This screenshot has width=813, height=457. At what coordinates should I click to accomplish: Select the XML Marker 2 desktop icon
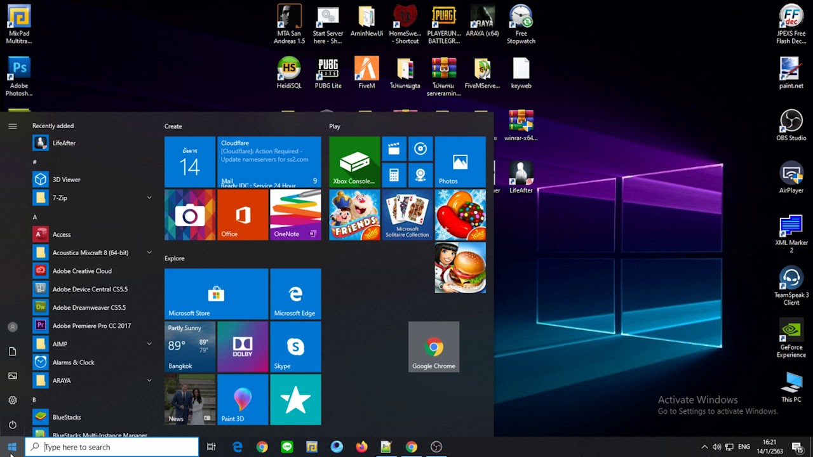pyautogui.click(x=791, y=234)
